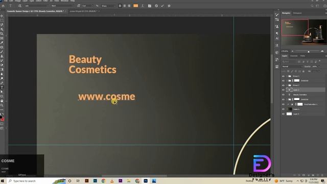327x184 pixels.
Task: Open the File menu
Action: 6,1
